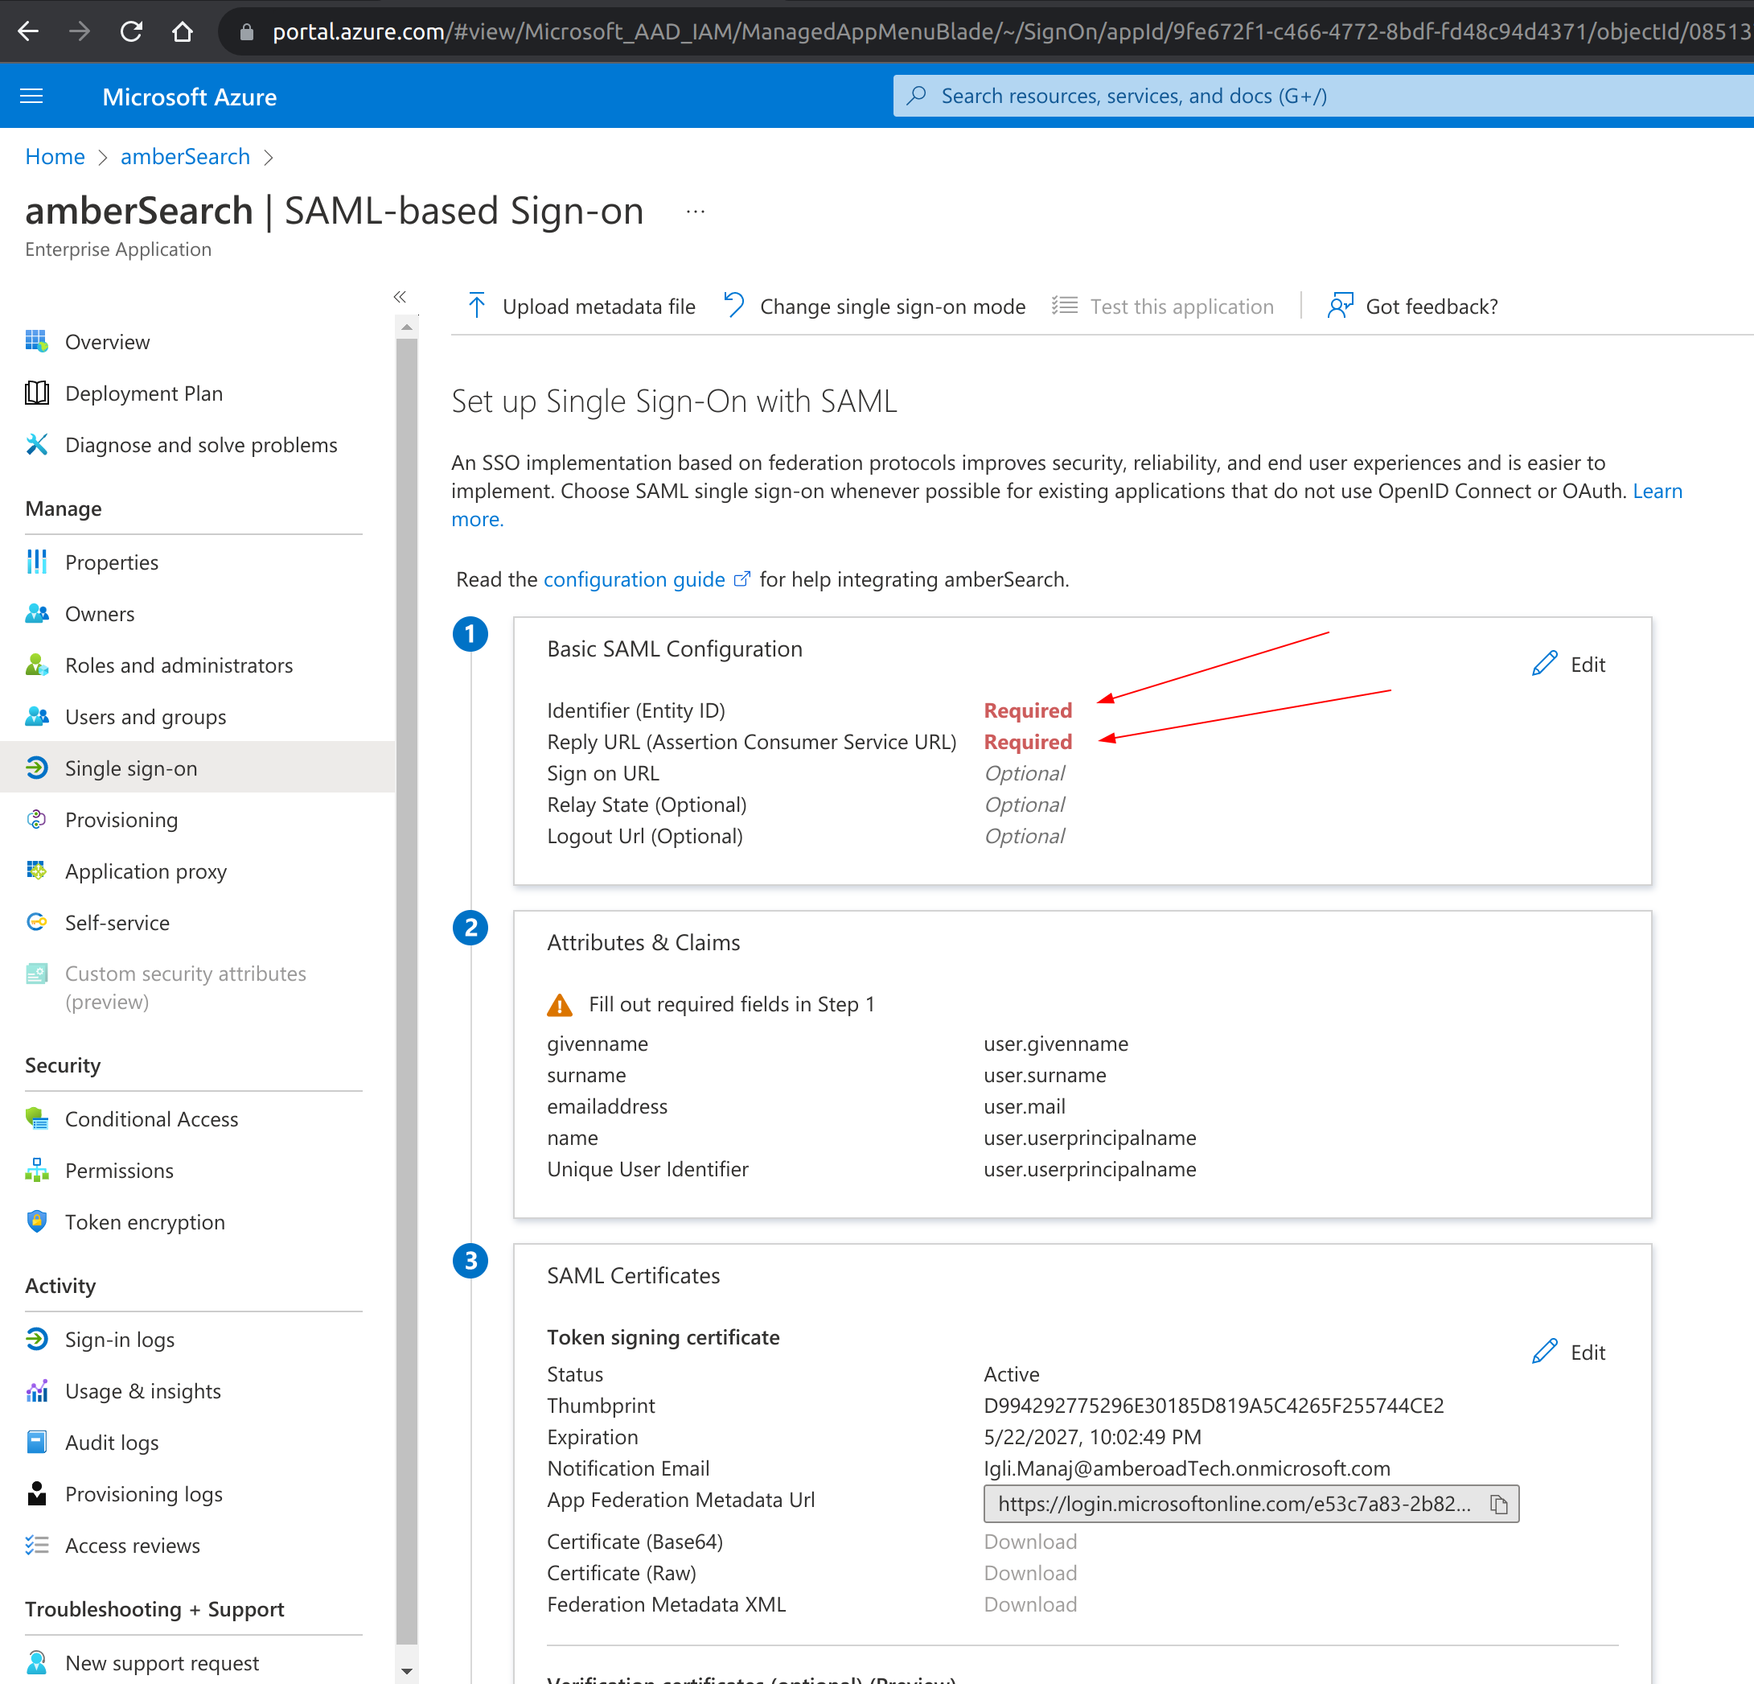Go back with the browser back arrow
The image size is (1754, 1684).
tap(29, 32)
